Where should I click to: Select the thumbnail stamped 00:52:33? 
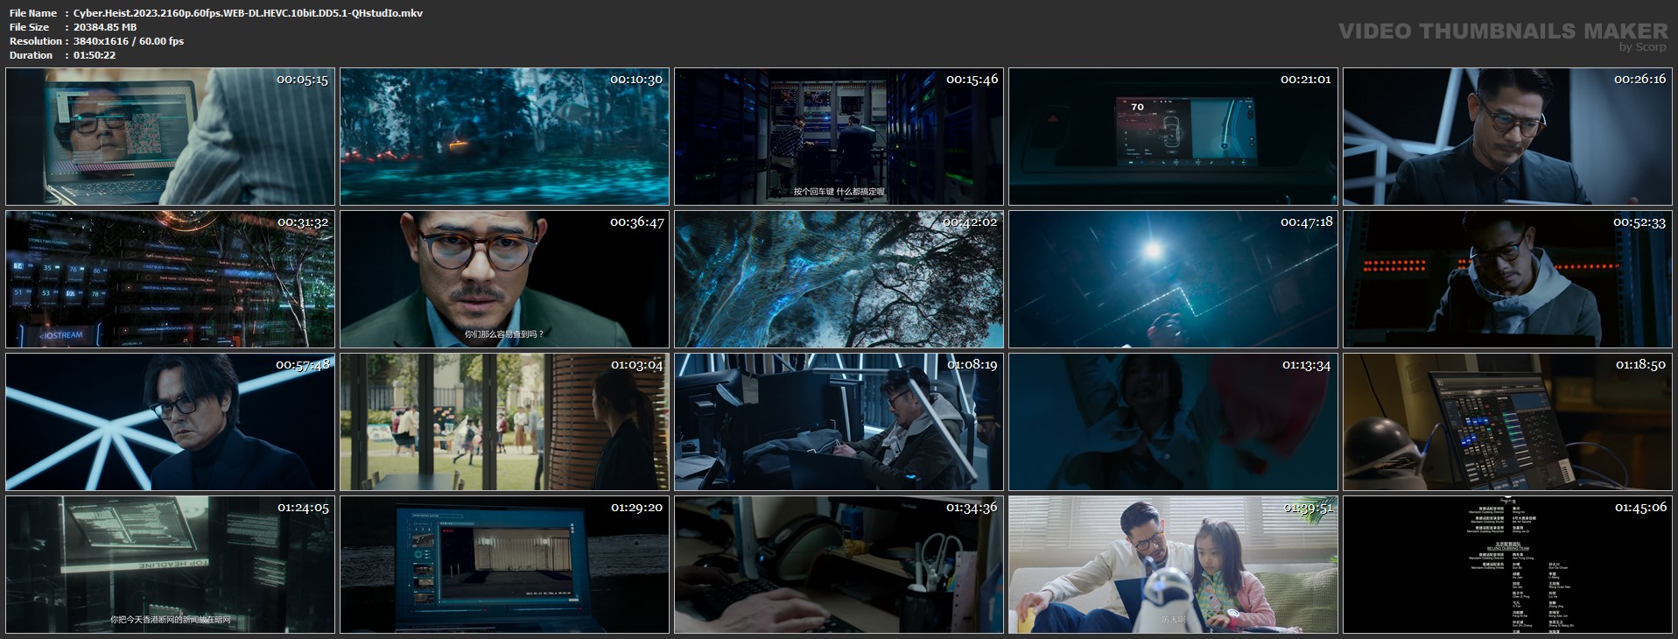click(1507, 279)
